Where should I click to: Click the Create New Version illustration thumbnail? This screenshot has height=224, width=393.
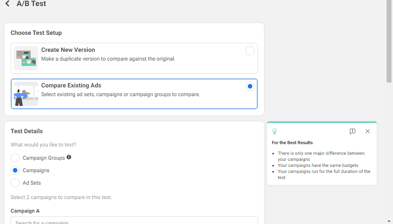[26, 58]
